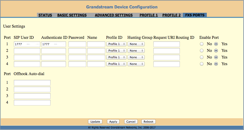244x130 pixels.
Task: Select Yes to enable port 4
Action: (216, 64)
